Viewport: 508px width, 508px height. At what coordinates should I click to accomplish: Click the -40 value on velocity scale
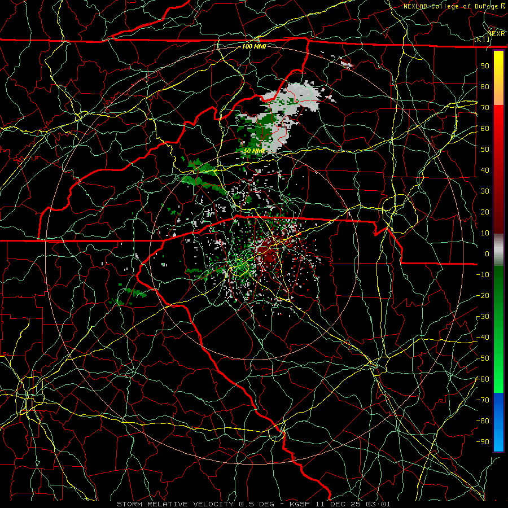click(x=483, y=338)
